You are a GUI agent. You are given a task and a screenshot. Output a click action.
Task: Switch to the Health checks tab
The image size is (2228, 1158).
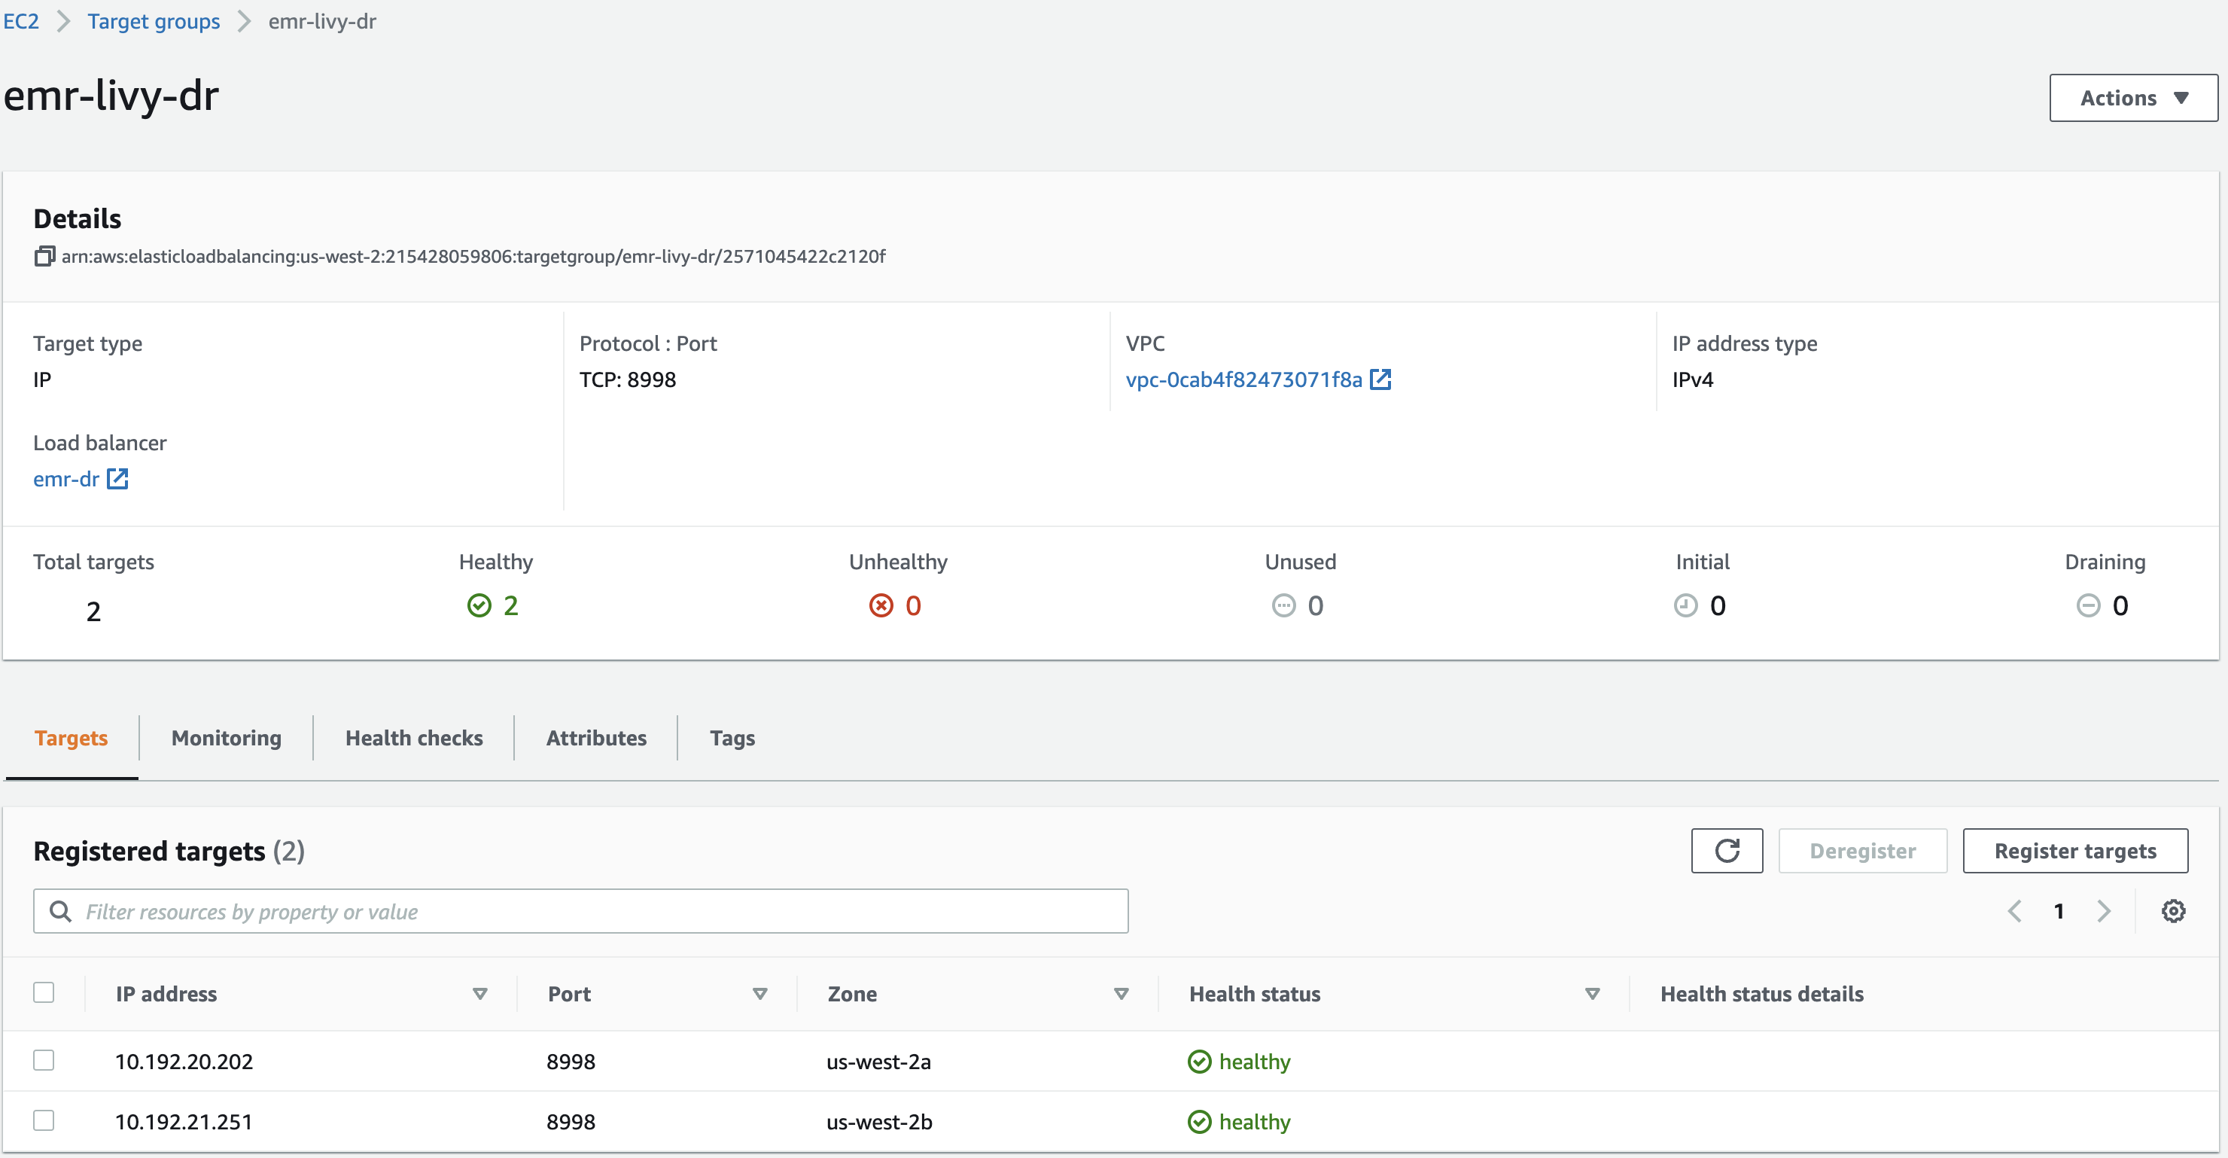(413, 737)
